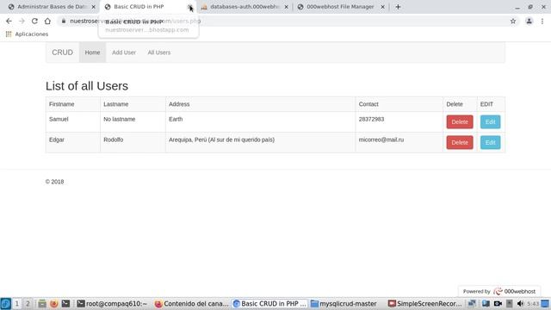
Task: Open the volume speaker tray icon
Action: 520,304
